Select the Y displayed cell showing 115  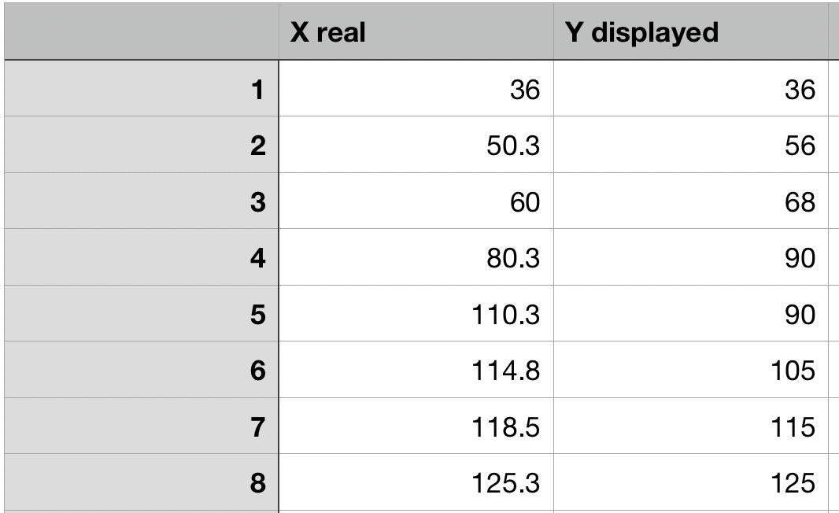click(x=690, y=427)
